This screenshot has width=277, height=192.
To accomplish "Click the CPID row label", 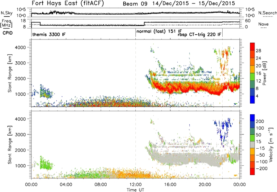I will (x=8, y=33).
